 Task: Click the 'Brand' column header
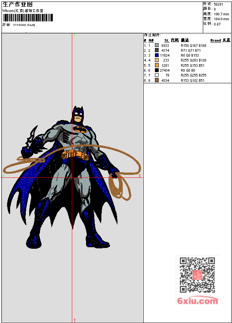coord(216,41)
